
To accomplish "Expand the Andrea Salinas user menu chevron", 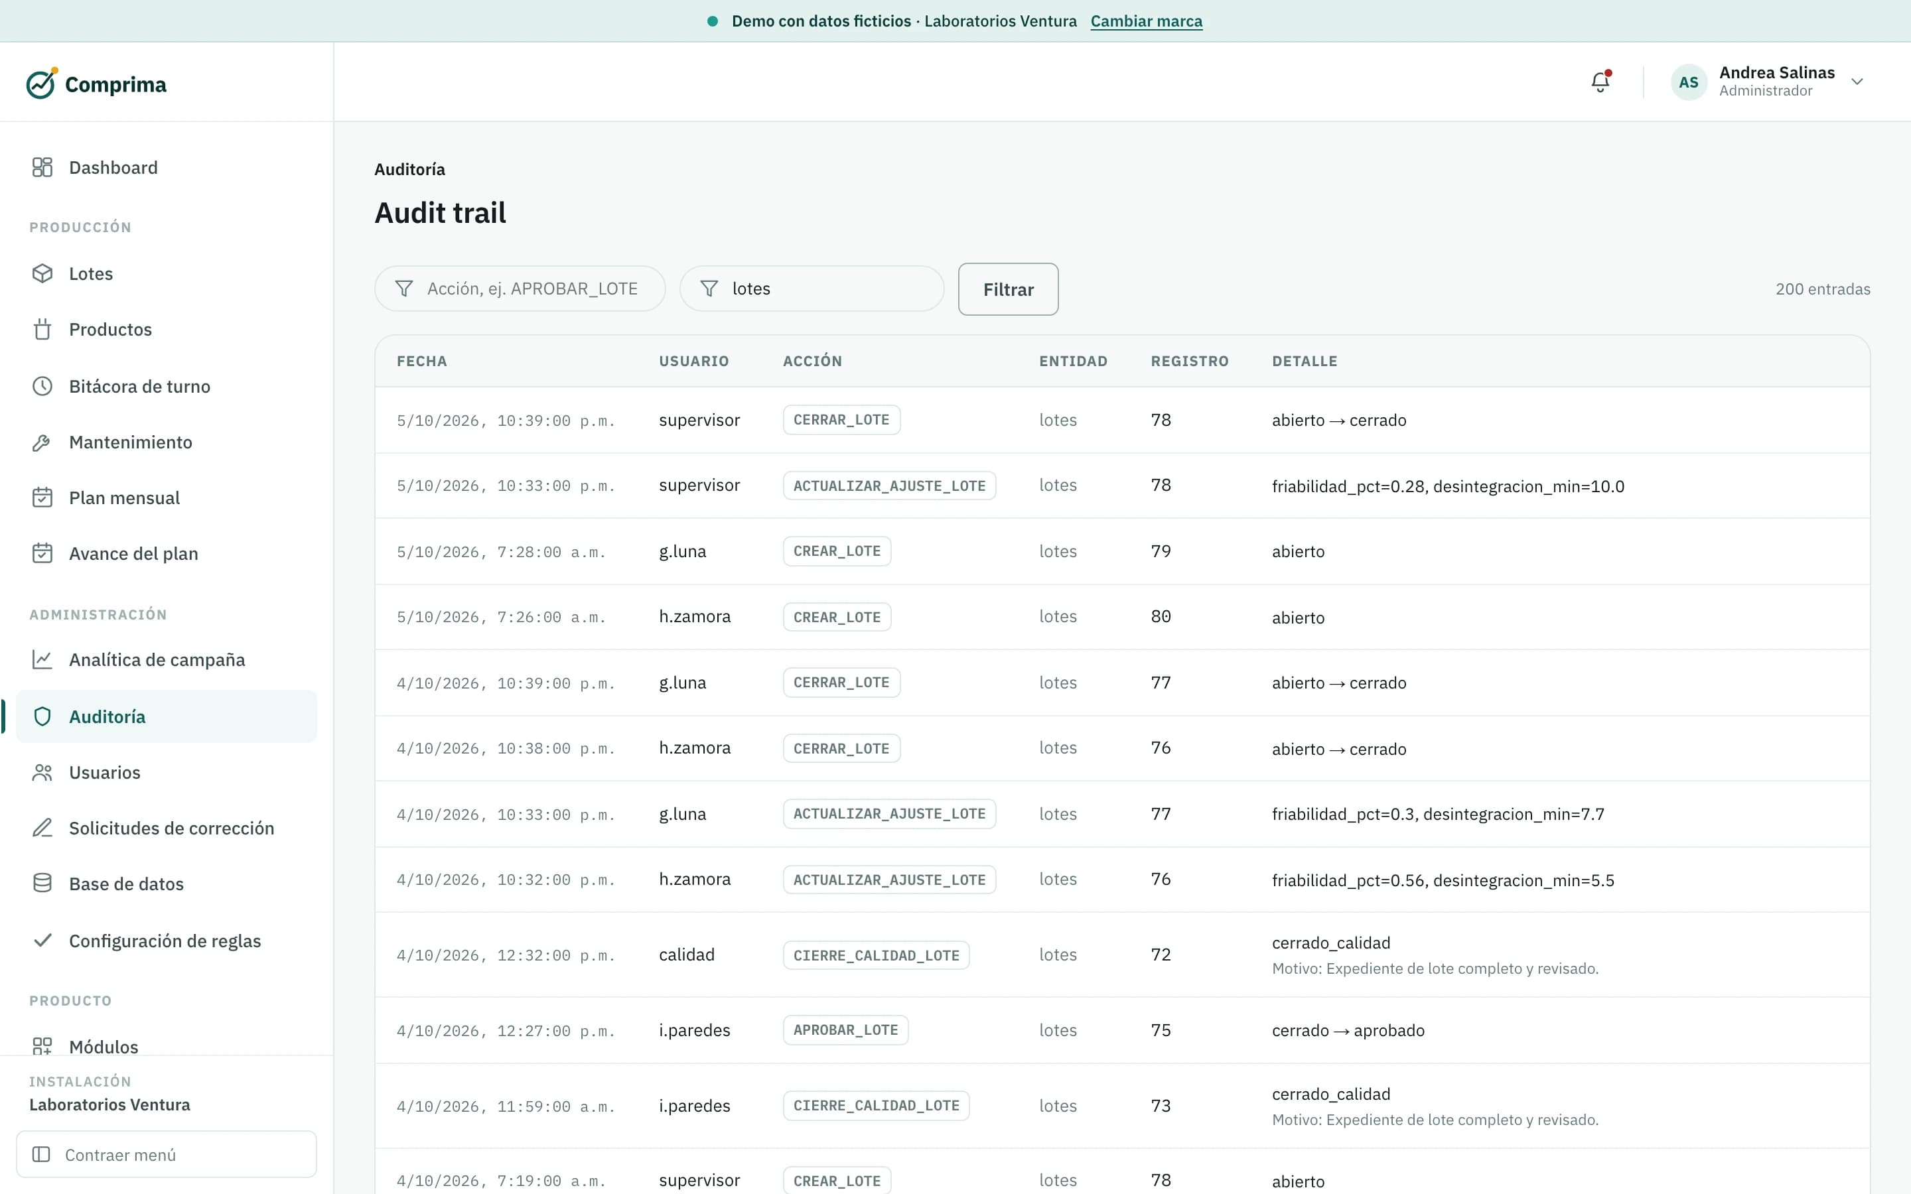I will [x=1857, y=82].
